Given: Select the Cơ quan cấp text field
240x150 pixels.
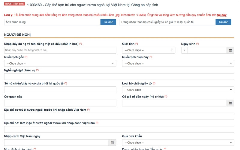Looking at the screenshot, I should pyautogui.click(x=60, y=103).
